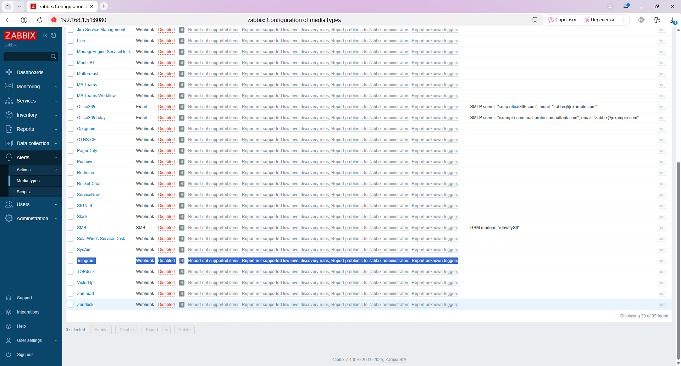
Task: Expand the Services menu chevron
Action: pyautogui.click(x=56, y=101)
